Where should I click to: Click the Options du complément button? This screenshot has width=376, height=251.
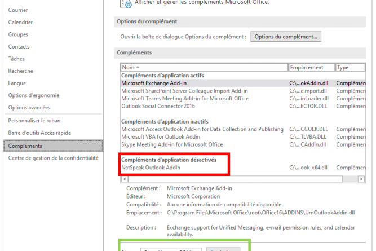click(x=286, y=37)
